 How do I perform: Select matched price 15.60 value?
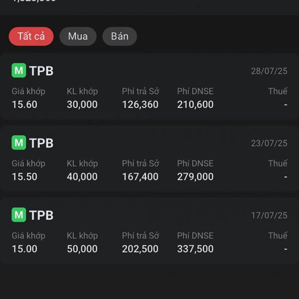pyautogui.click(x=24, y=105)
